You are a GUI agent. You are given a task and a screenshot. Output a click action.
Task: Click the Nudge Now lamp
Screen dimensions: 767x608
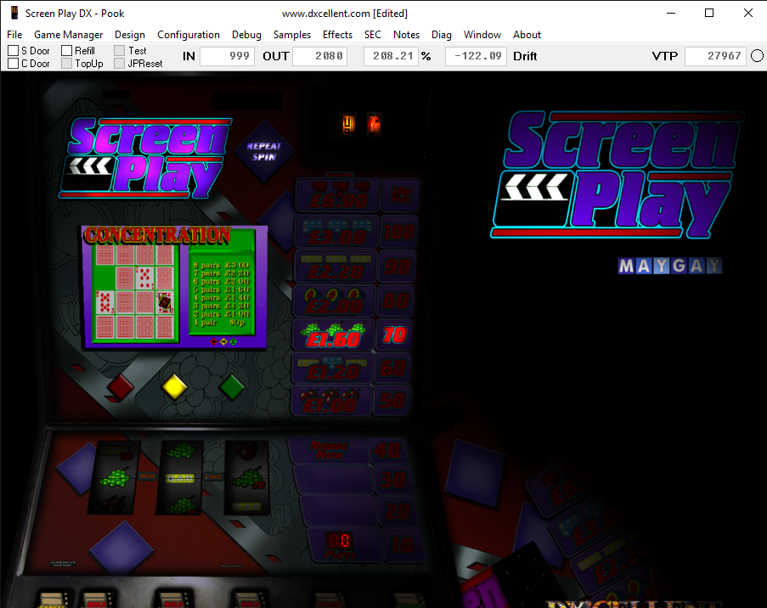coord(329,451)
